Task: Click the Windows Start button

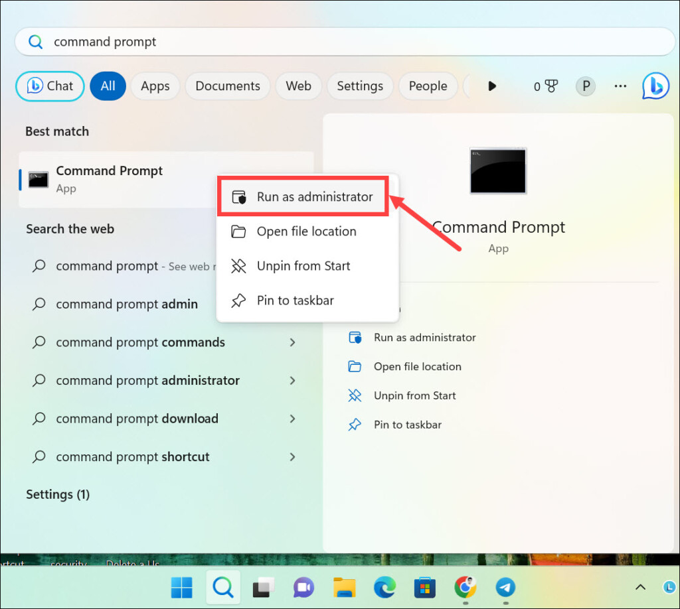Action: [x=182, y=587]
